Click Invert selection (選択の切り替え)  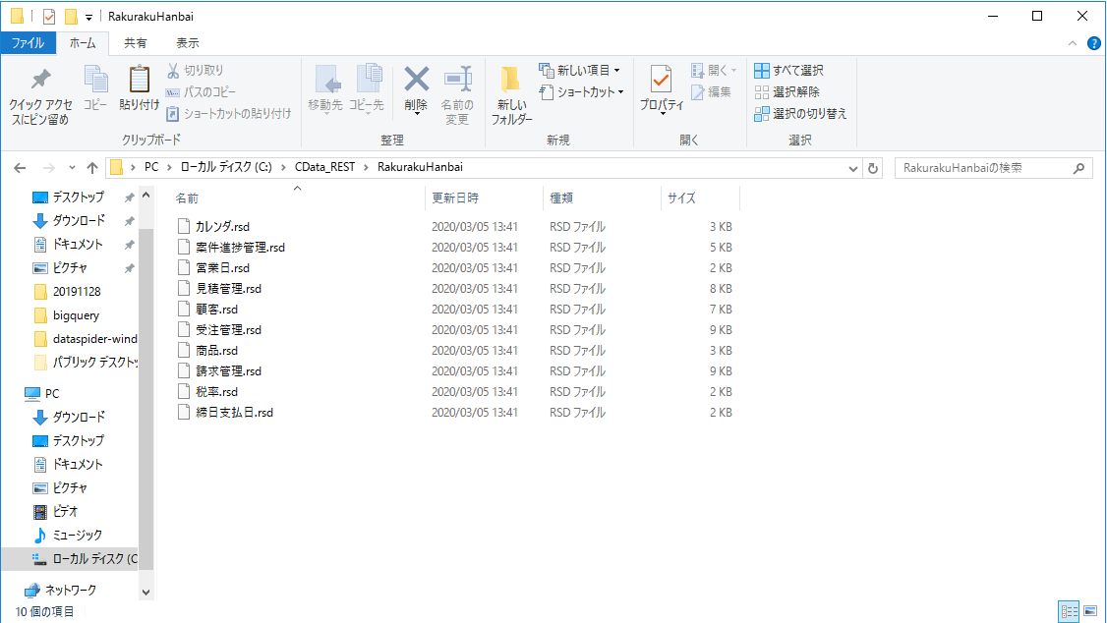pos(800,114)
